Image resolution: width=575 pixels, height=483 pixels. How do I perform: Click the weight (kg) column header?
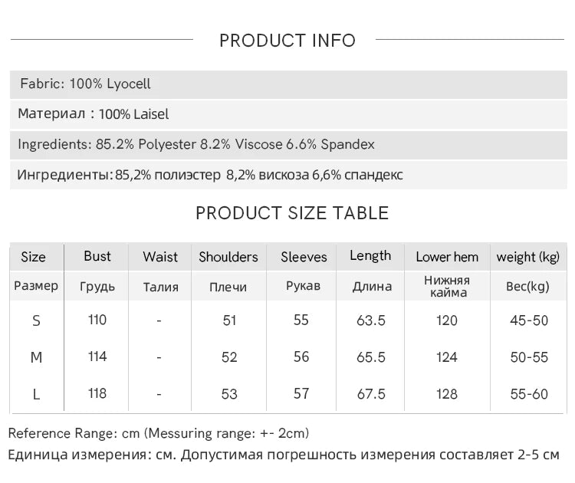tap(527, 257)
